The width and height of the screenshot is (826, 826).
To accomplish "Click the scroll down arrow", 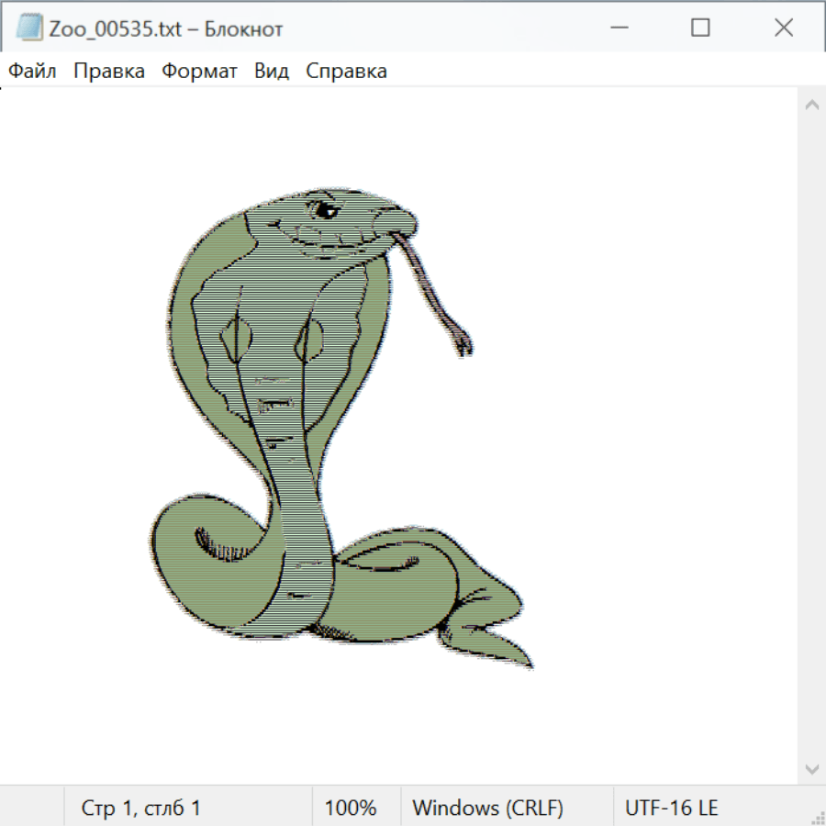I will click(811, 768).
